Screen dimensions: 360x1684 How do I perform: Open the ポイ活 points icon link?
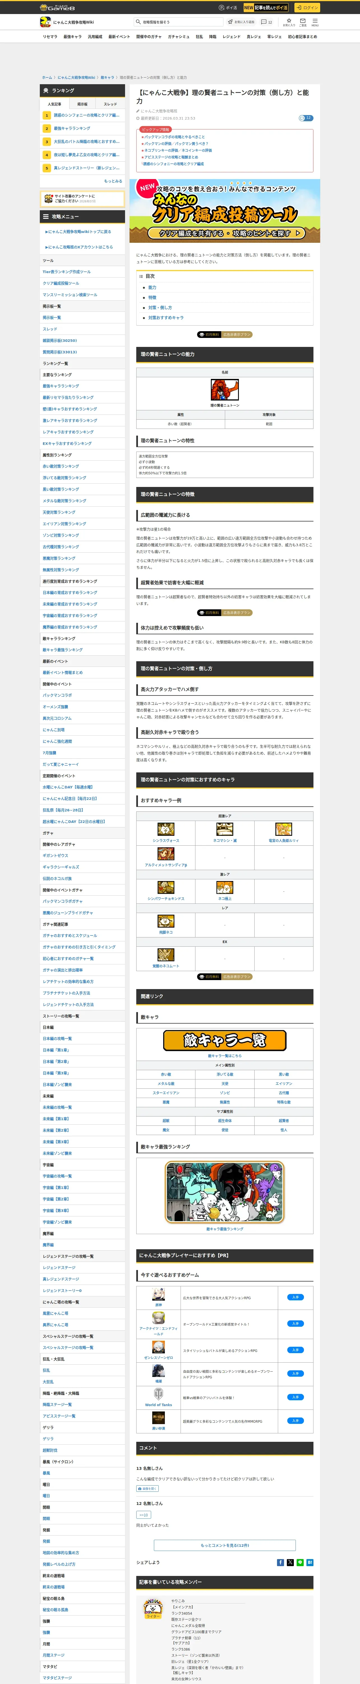[228, 8]
